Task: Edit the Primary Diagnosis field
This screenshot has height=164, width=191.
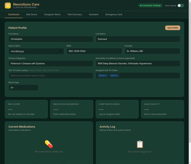Action: click(51, 64)
